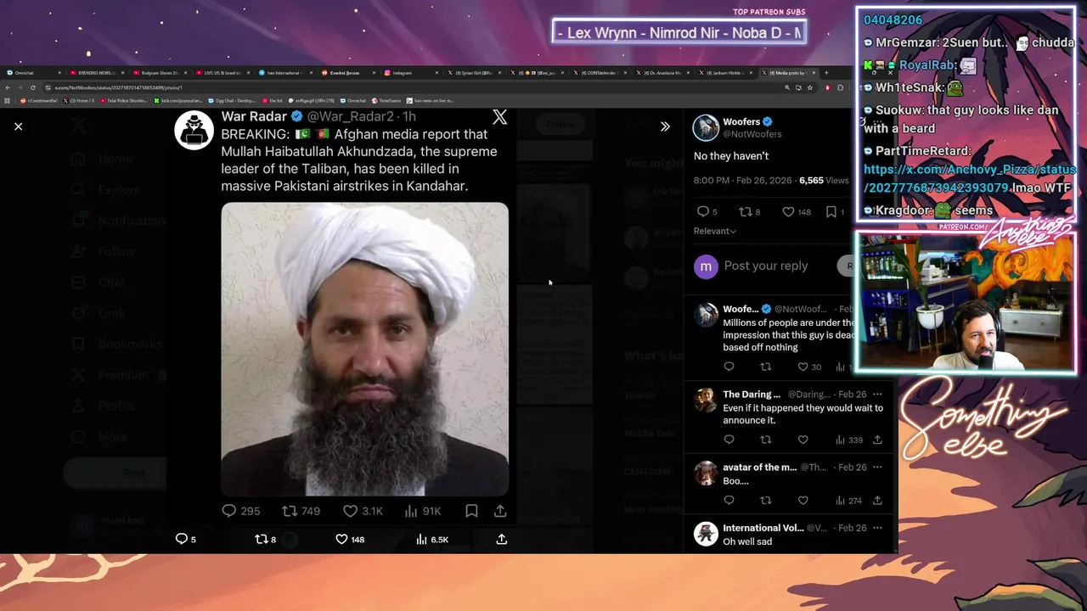
Task: Like The Daring comment
Action: coord(803,440)
